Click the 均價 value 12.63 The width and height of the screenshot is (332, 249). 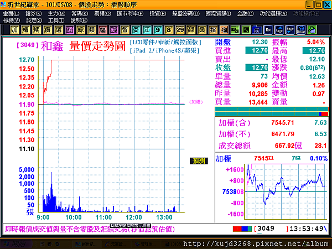317,76
